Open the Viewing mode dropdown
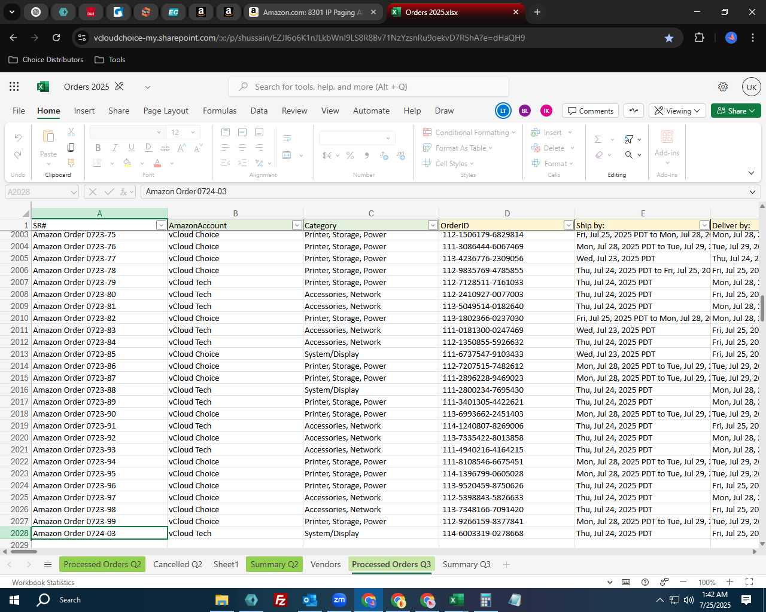 tap(676, 111)
